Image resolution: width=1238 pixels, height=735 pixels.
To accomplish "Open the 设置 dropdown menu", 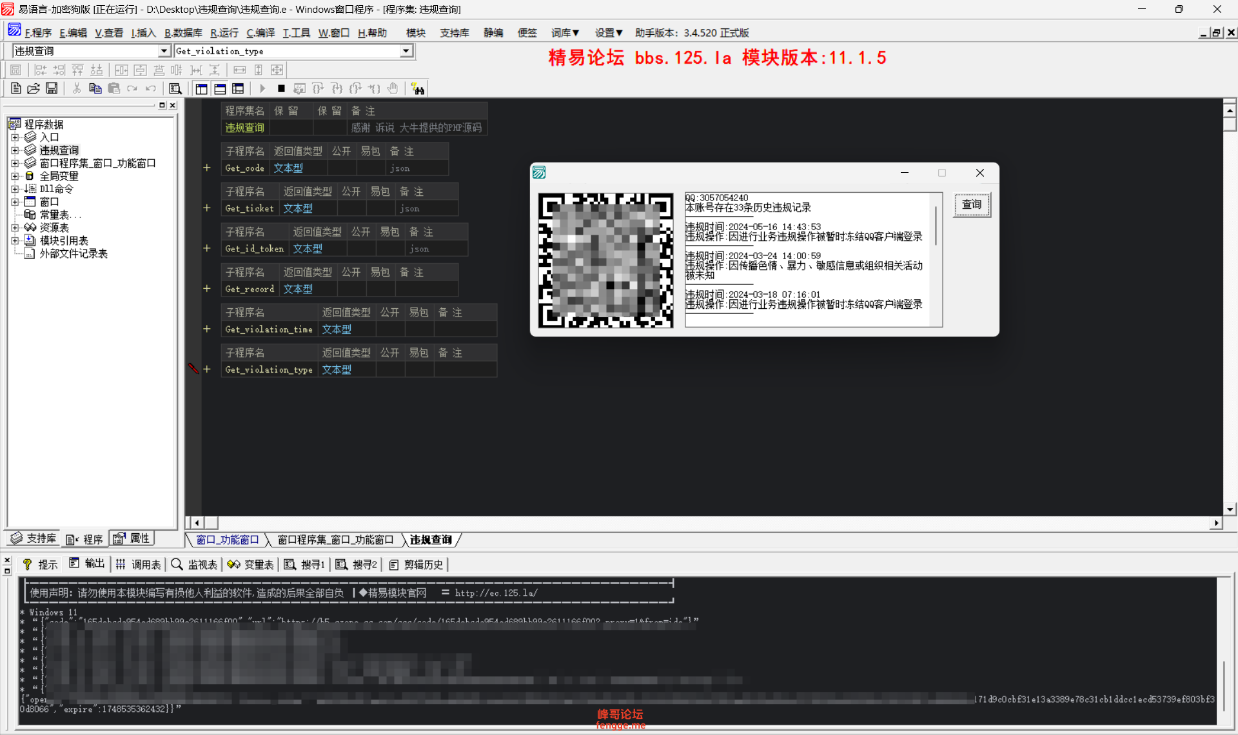I will 609,33.
